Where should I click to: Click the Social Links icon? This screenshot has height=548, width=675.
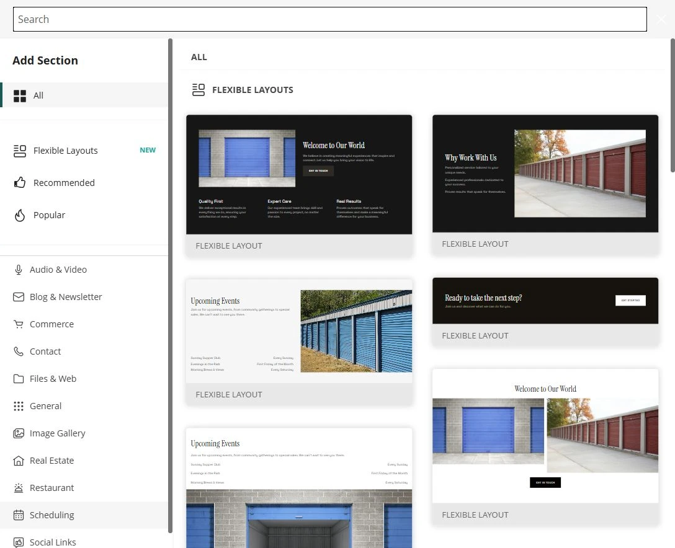pos(19,542)
